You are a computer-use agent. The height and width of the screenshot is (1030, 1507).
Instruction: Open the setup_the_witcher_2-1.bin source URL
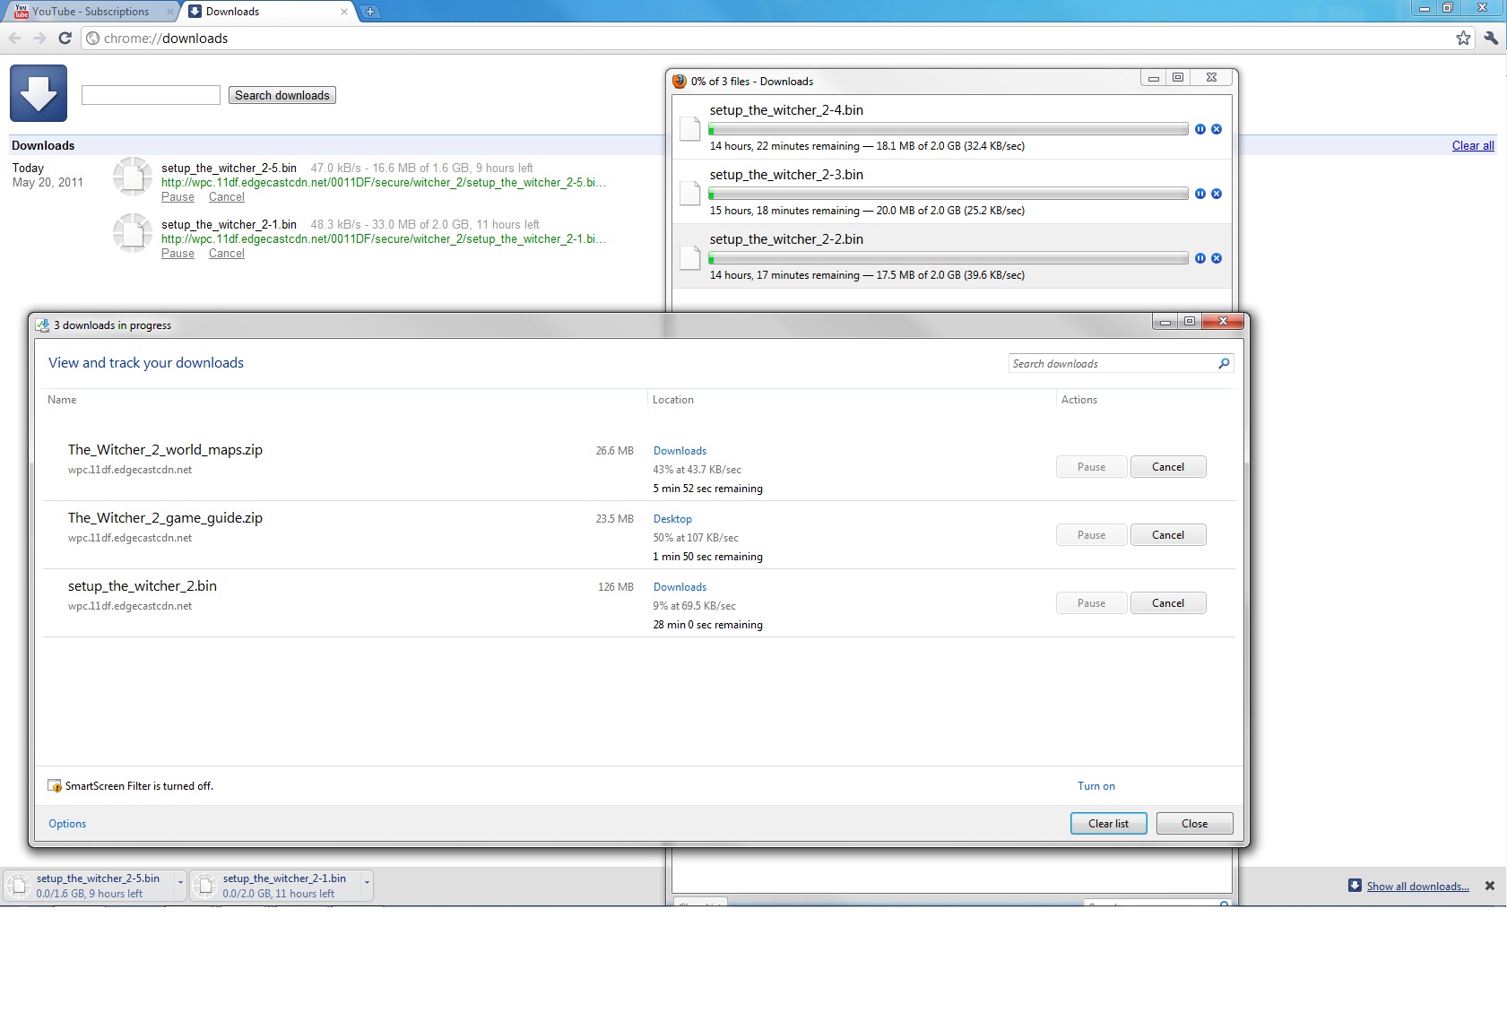point(384,239)
